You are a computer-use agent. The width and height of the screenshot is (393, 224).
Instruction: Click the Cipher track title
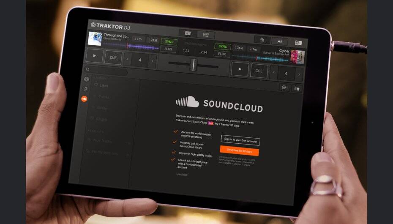click(284, 51)
